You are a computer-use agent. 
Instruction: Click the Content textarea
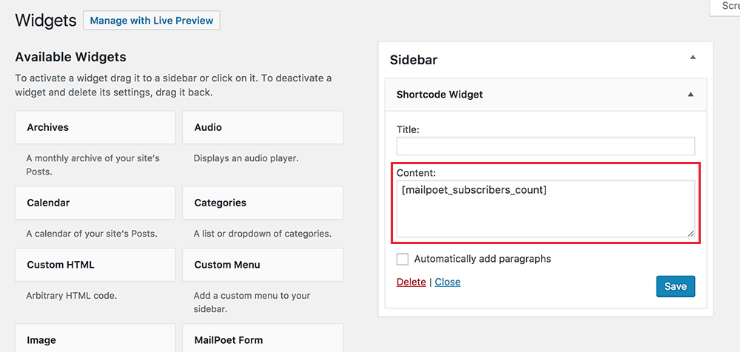pyautogui.click(x=545, y=209)
